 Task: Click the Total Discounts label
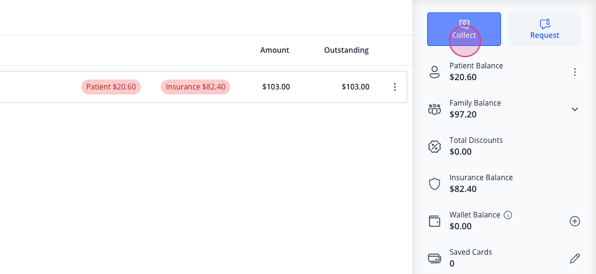[476, 140]
